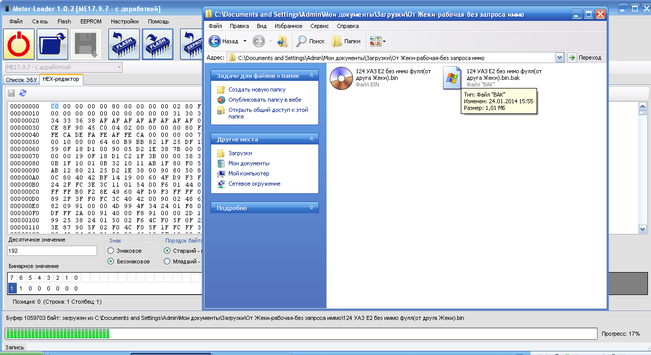Open the Explorer address bar dropdown
The height and width of the screenshot is (355, 651).
tap(560, 57)
